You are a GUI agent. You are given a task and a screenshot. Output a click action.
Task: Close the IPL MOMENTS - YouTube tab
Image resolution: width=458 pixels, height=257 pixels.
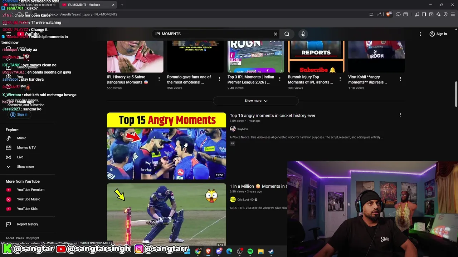(113, 5)
